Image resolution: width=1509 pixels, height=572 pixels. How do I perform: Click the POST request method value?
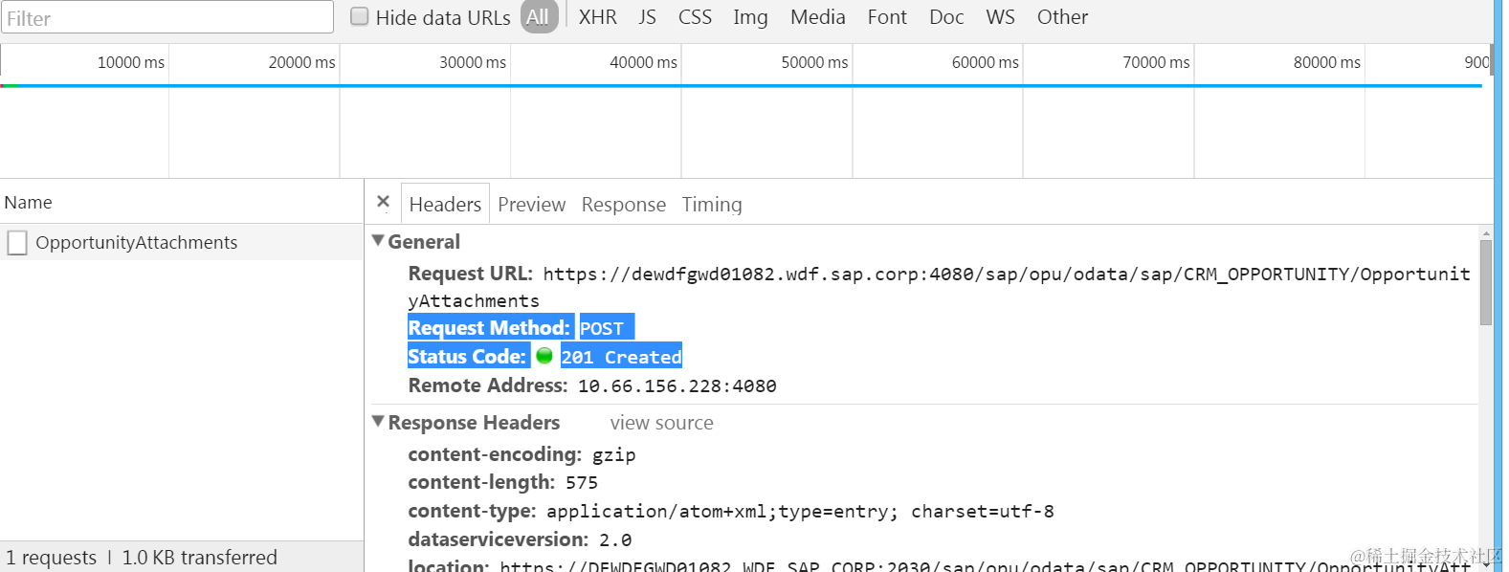(x=602, y=328)
